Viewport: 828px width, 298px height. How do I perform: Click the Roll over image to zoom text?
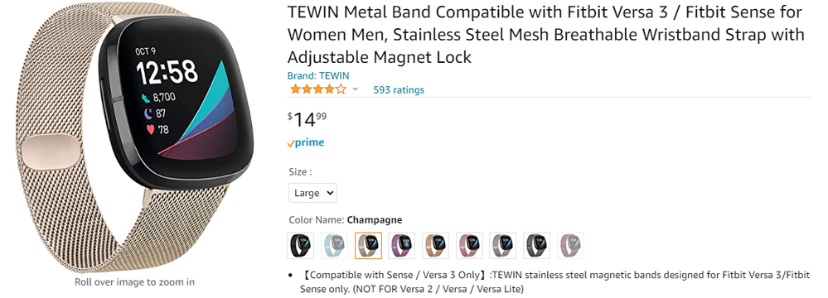coord(134,282)
